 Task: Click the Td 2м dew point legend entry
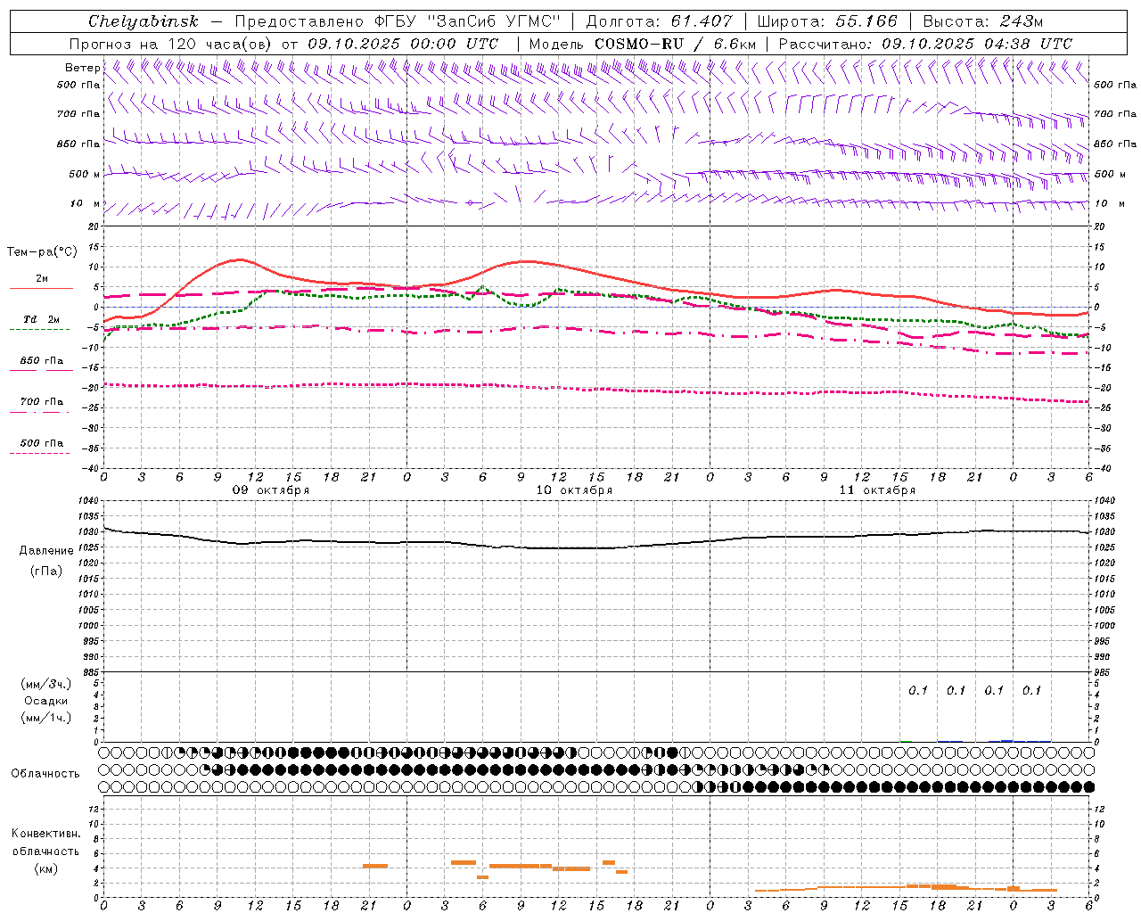[x=42, y=319]
